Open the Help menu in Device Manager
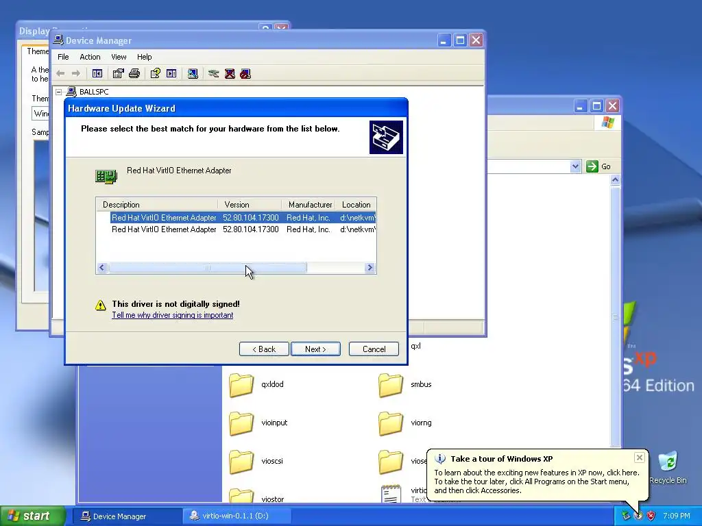 [x=144, y=57]
